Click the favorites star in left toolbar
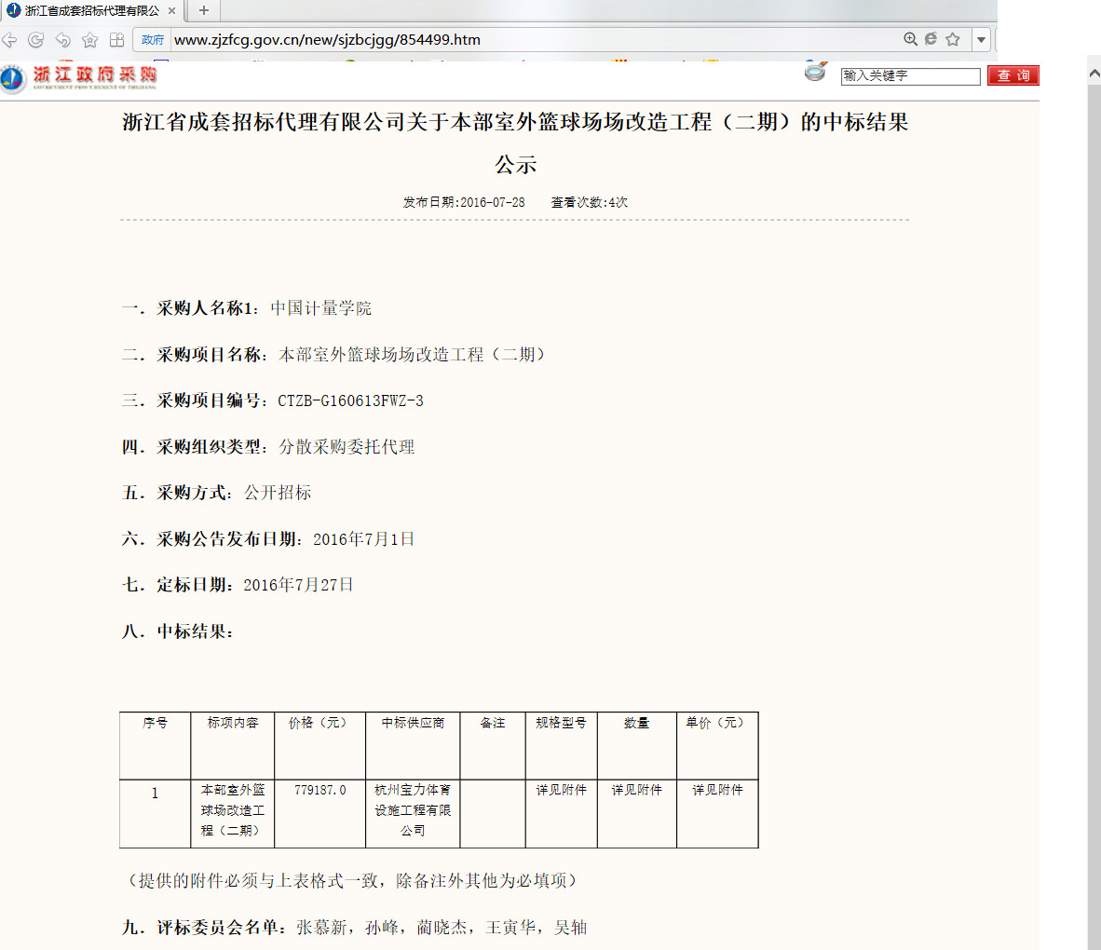 89,40
